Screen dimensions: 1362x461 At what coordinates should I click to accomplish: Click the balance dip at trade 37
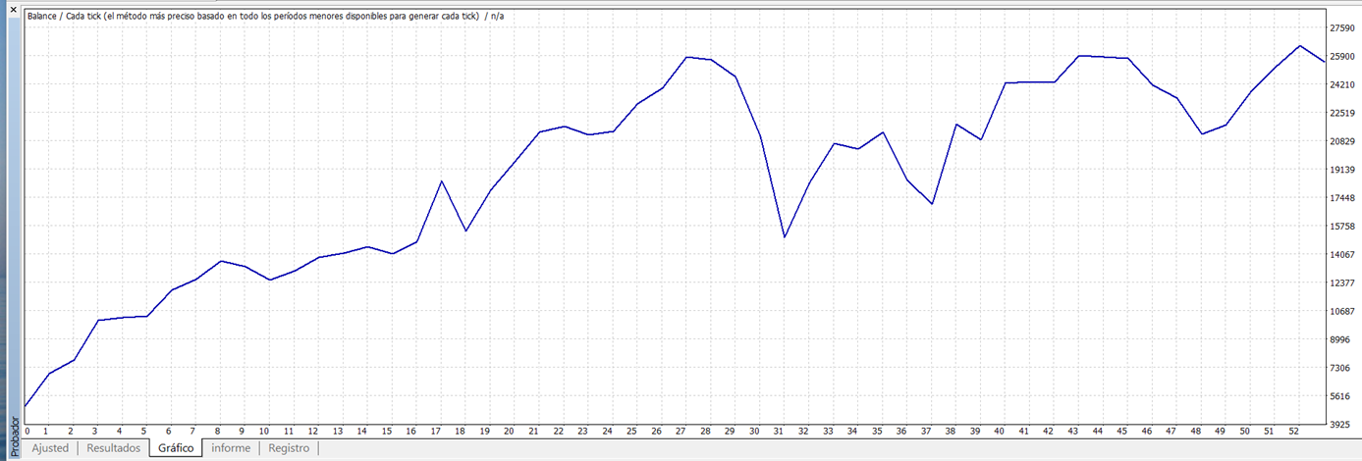(931, 203)
